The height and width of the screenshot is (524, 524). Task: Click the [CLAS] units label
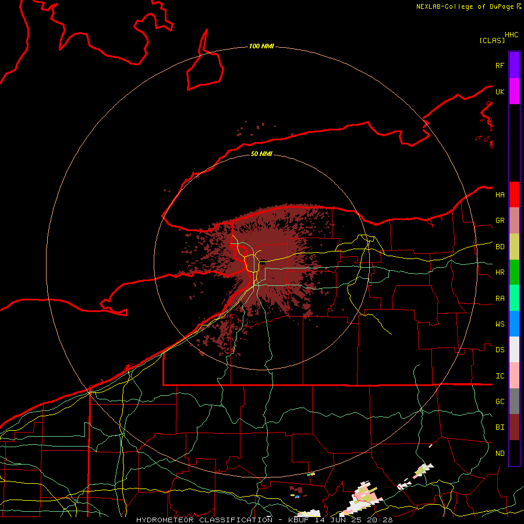[x=492, y=40]
